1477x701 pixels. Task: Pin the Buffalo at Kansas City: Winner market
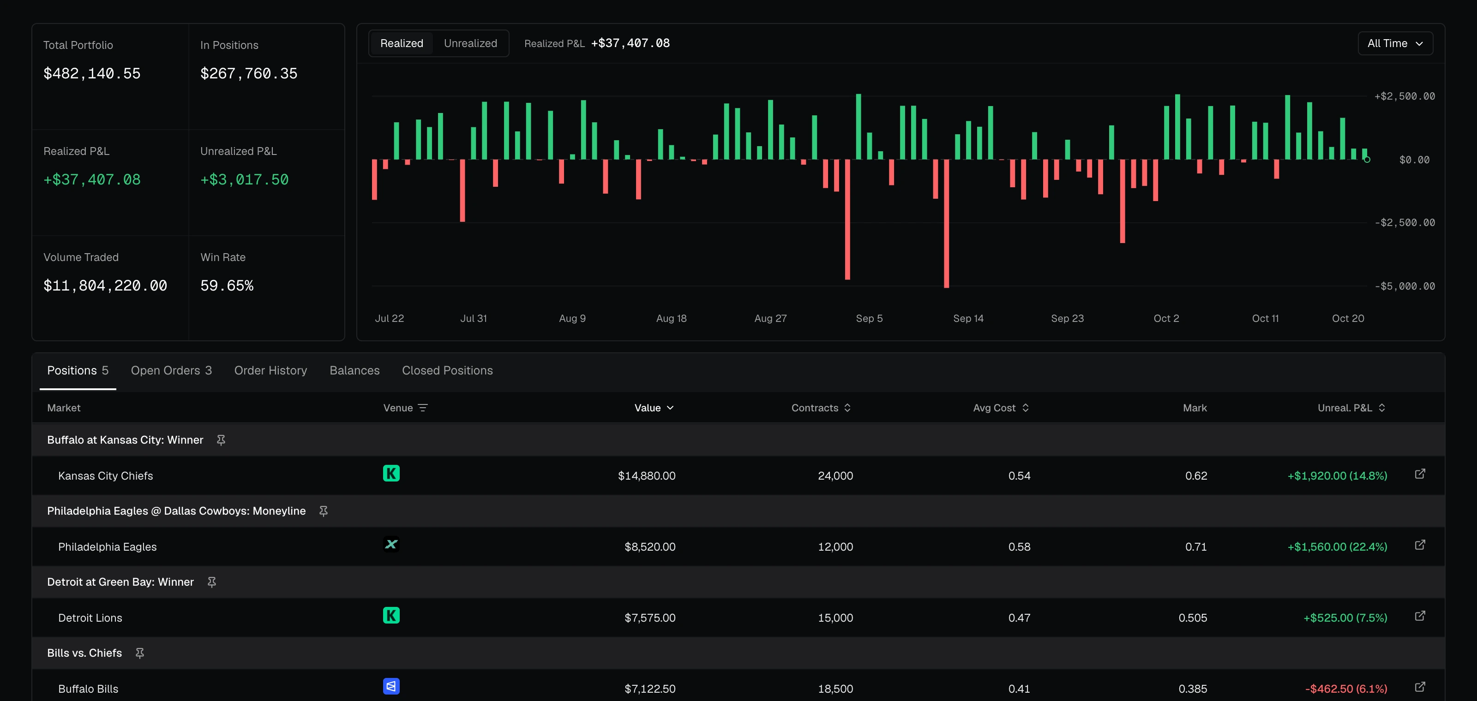pyautogui.click(x=221, y=440)
